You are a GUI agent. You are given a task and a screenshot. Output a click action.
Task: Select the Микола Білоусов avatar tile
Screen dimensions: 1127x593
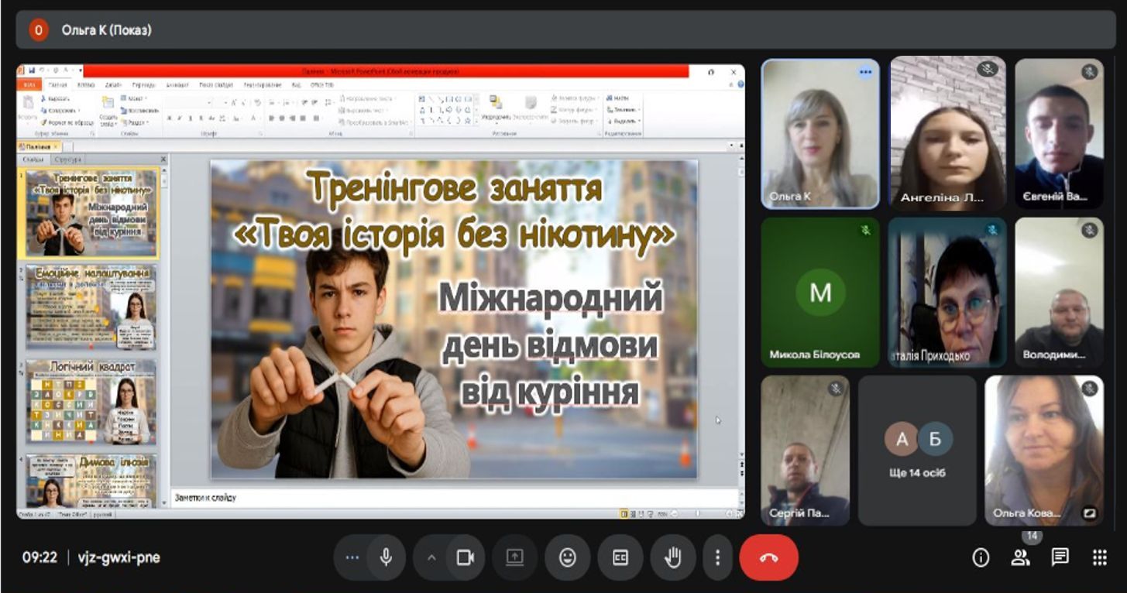[820, 292]
